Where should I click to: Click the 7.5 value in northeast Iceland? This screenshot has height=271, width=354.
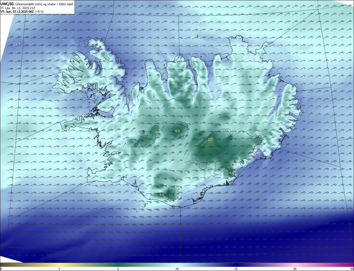click(x=247, y=76)
